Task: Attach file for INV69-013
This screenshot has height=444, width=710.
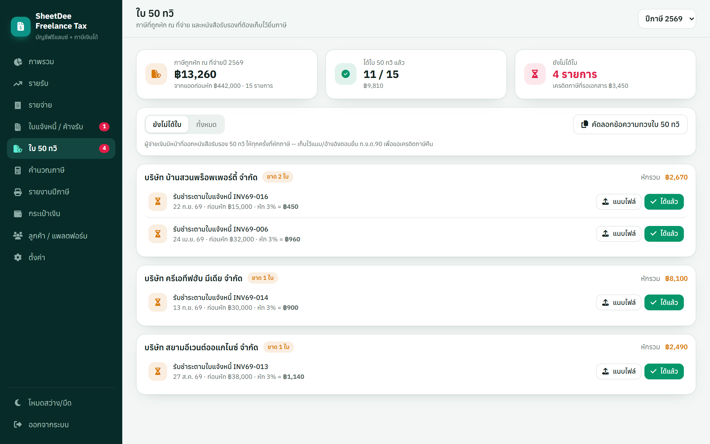Action: click(619, 371)
